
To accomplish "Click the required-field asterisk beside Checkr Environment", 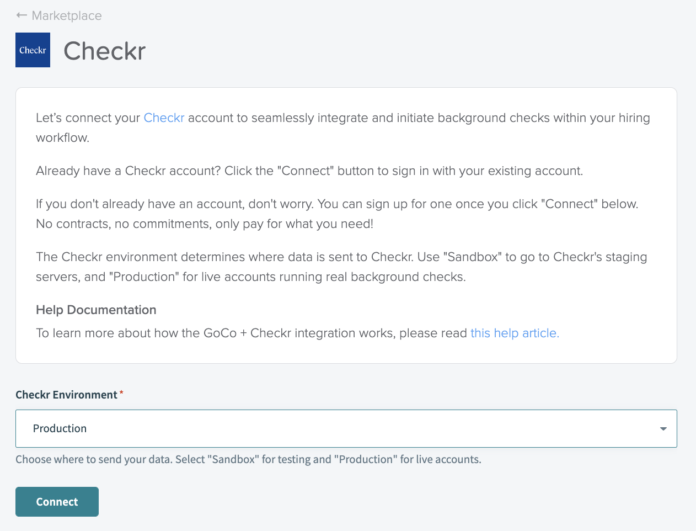I will (x=121, y=392).
